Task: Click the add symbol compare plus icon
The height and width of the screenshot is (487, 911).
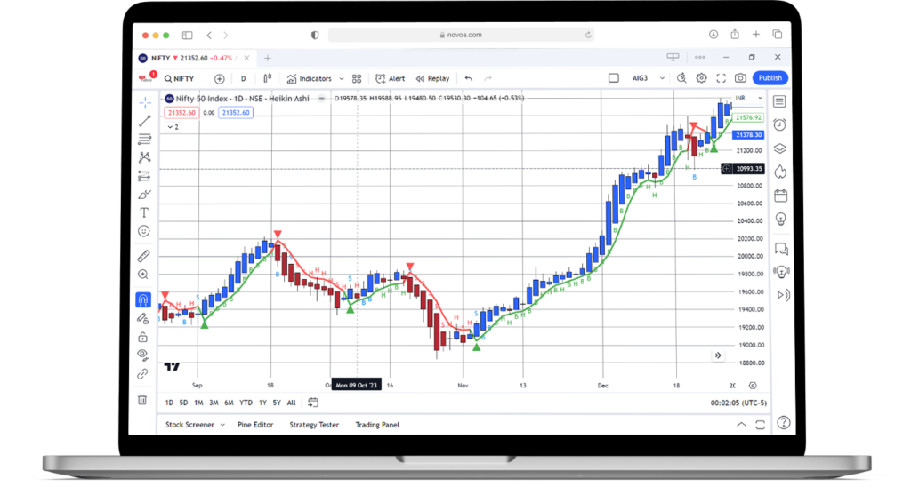Action: (219, 78)
